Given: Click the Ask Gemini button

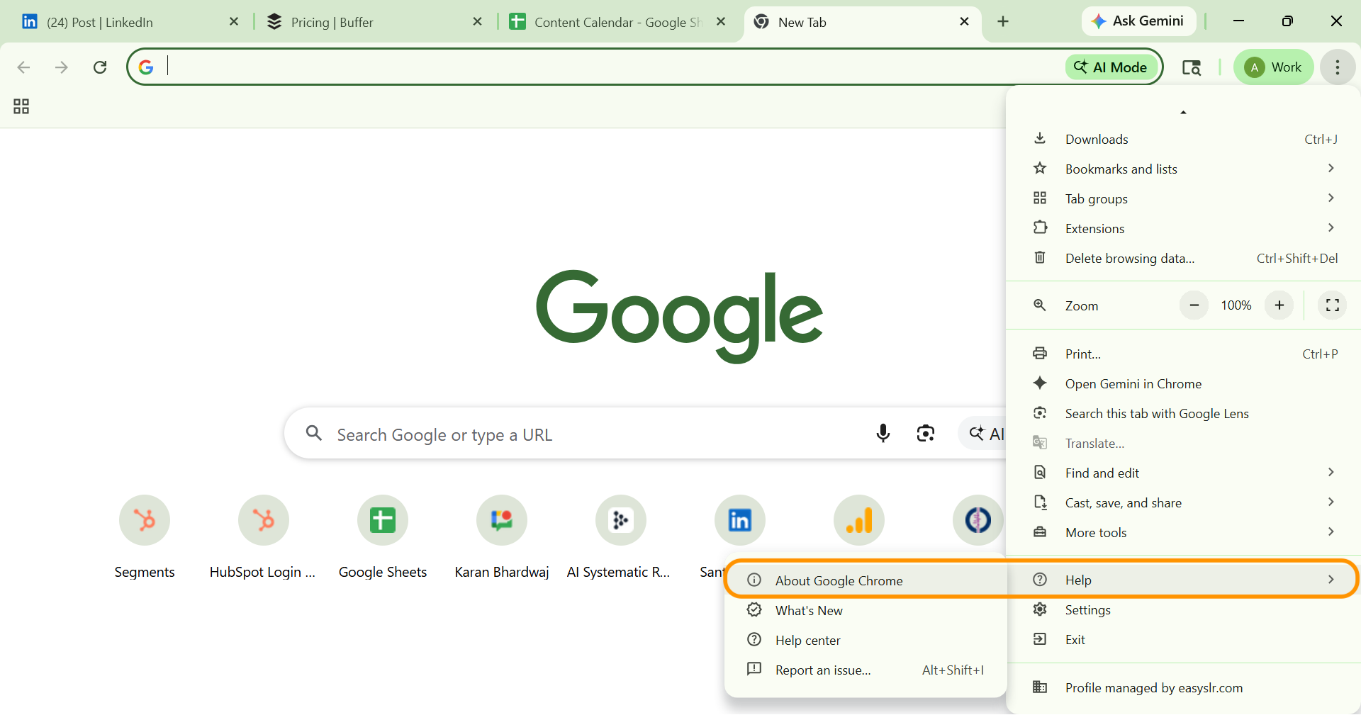Looking at the screenshot, I should coord(1138,21).
